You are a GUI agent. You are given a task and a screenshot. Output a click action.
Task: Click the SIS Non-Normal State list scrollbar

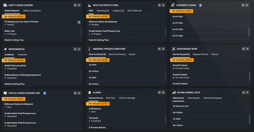[250, 119]
